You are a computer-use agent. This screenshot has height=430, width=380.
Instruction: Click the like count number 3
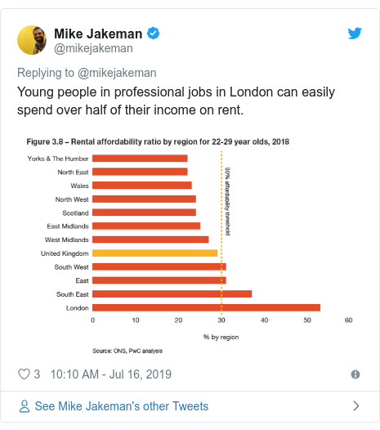[x=37, y=374]
